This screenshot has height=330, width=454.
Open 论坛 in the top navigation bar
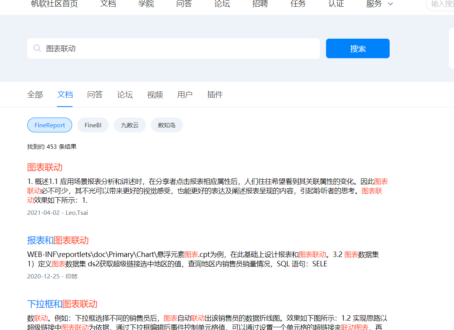point(222,4)
